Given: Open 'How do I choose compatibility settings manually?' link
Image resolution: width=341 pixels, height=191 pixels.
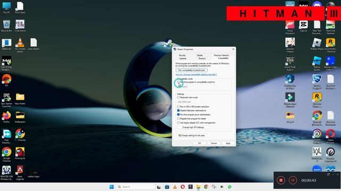Looking at the screenshot, I should tap(196, 74).
